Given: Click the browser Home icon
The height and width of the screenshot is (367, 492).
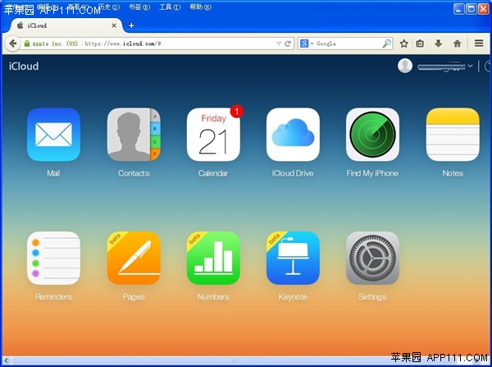Looking at the screenshot, I should 457,44.
